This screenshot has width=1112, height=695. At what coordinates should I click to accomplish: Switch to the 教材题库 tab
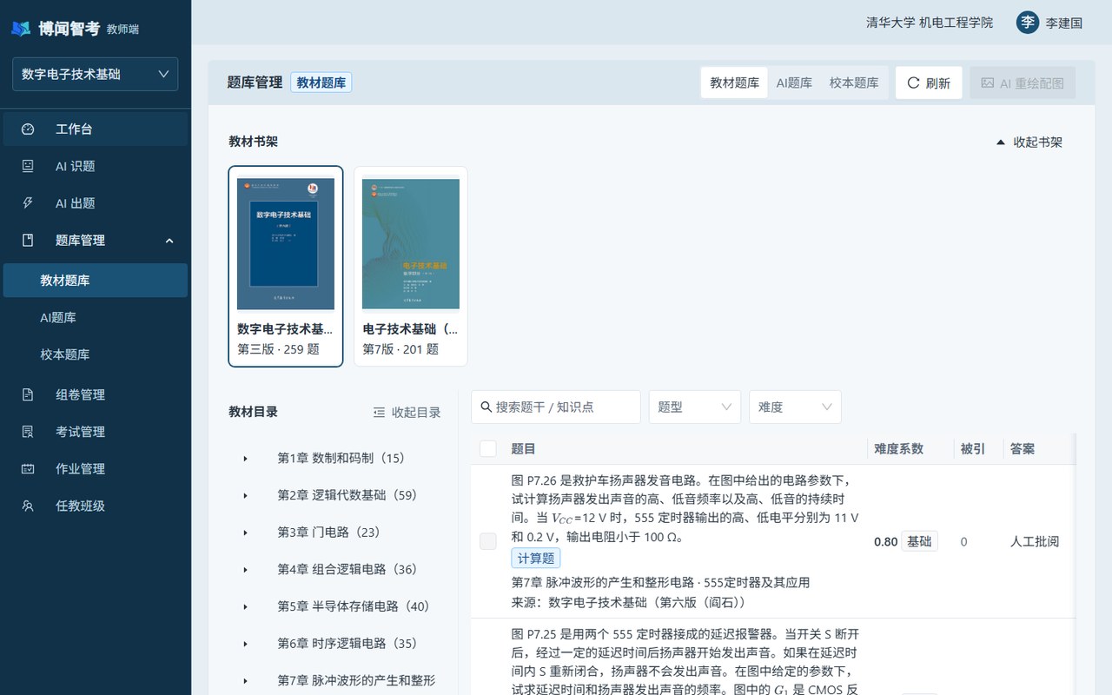click(734, 83)
